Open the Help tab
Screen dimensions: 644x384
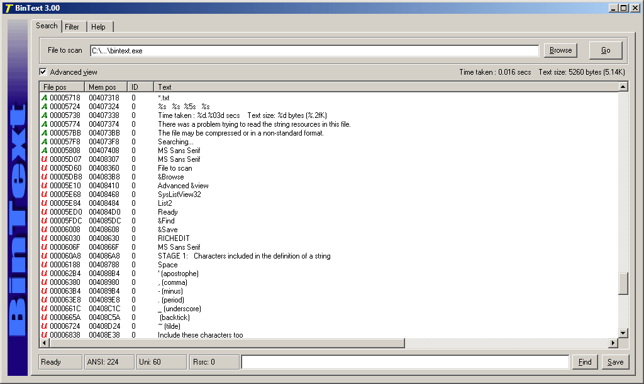pyautogui.click(x=99, y=27)
